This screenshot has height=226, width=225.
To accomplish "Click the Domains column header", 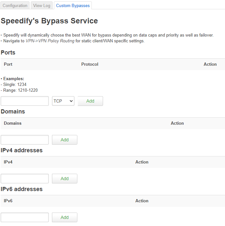I will [x=13, y=123].
